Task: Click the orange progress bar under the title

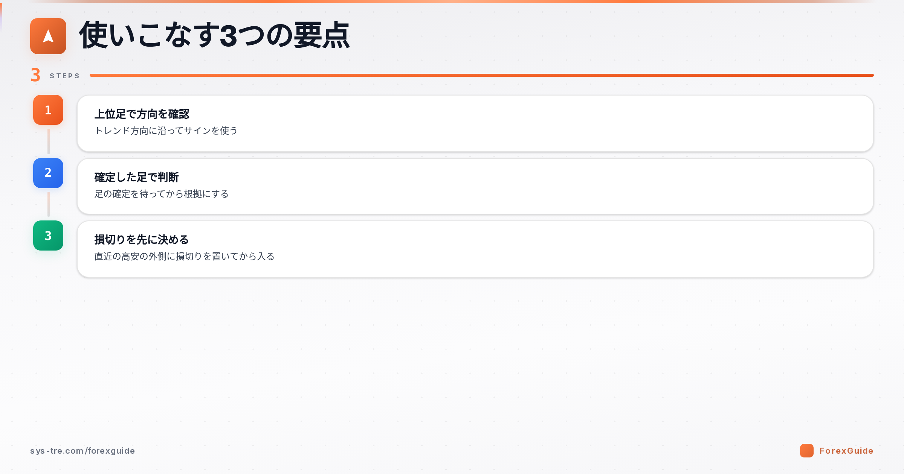Action: click(x=482, y=75)
